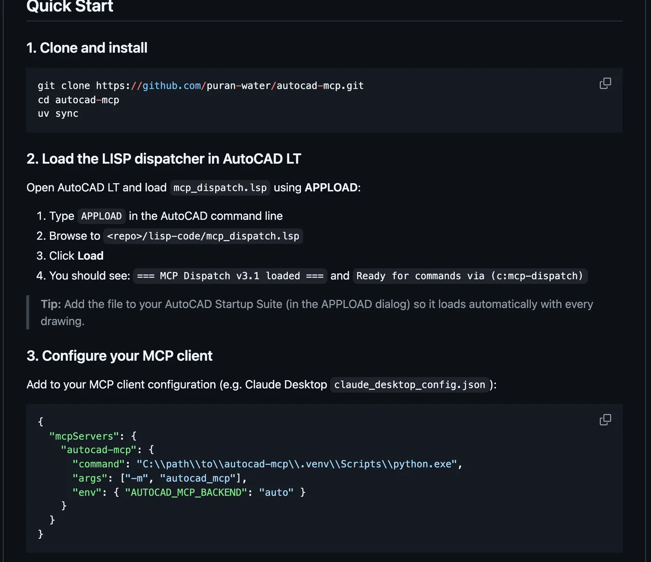
Task: Select the '1. Clone and install' heading
Action: click(87, 48)
